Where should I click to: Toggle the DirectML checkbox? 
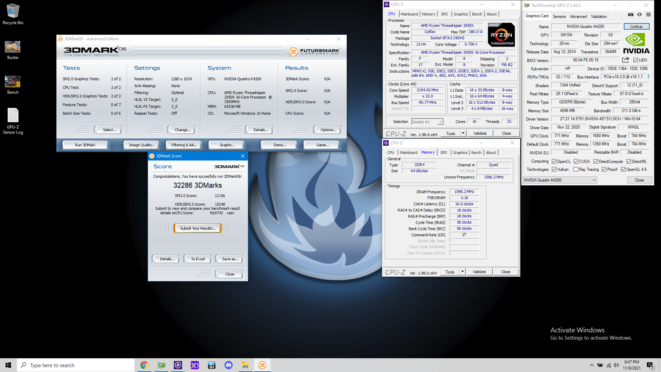[x=629, y=162]
